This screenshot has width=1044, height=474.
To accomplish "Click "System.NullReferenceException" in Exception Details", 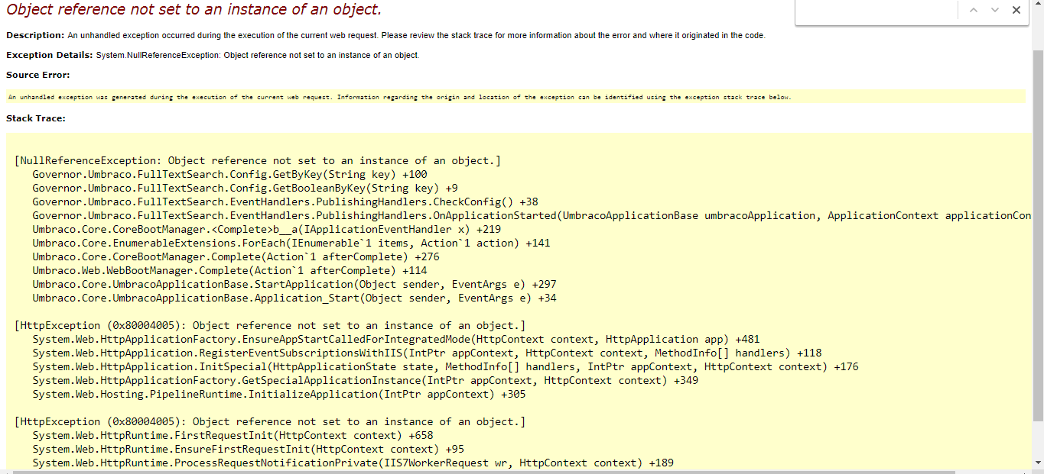I will (x=158, y=55).
